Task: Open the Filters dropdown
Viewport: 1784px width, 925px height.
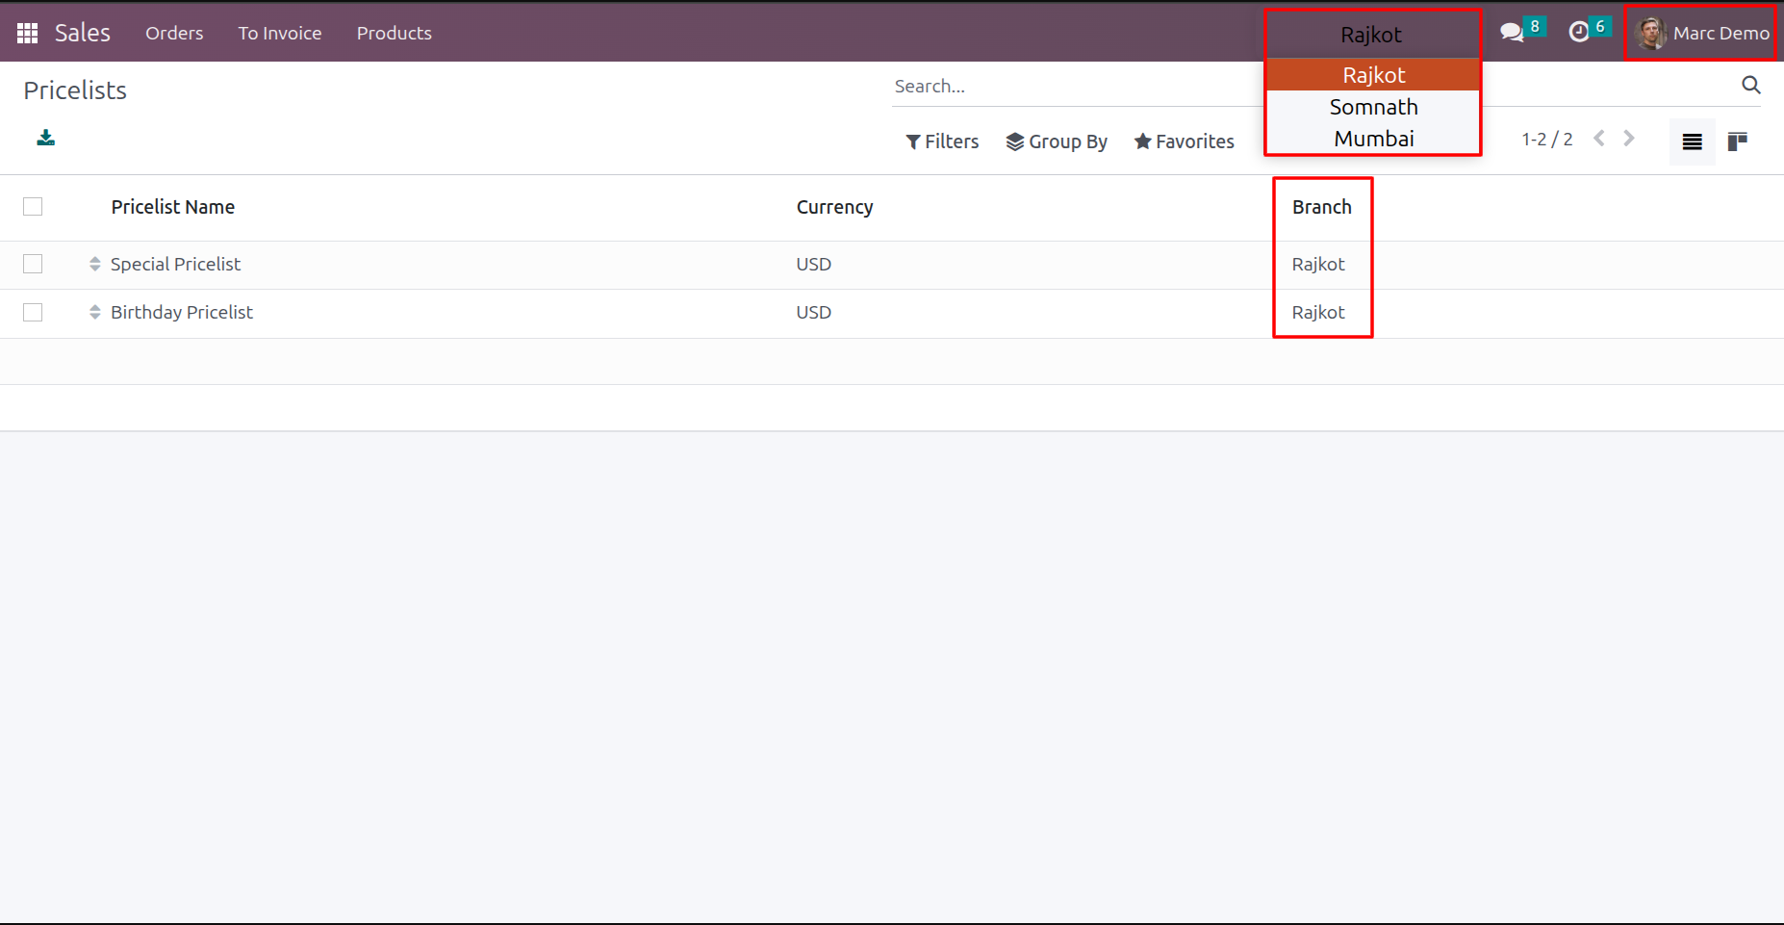Action: click(x=942, y=141)
